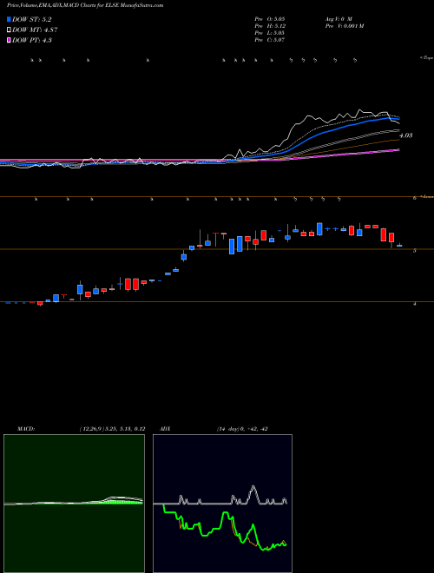Viewport: 434px width, 573px height.
Task: Click the 'MACD:' panel heading
Action: click(26, 429)
